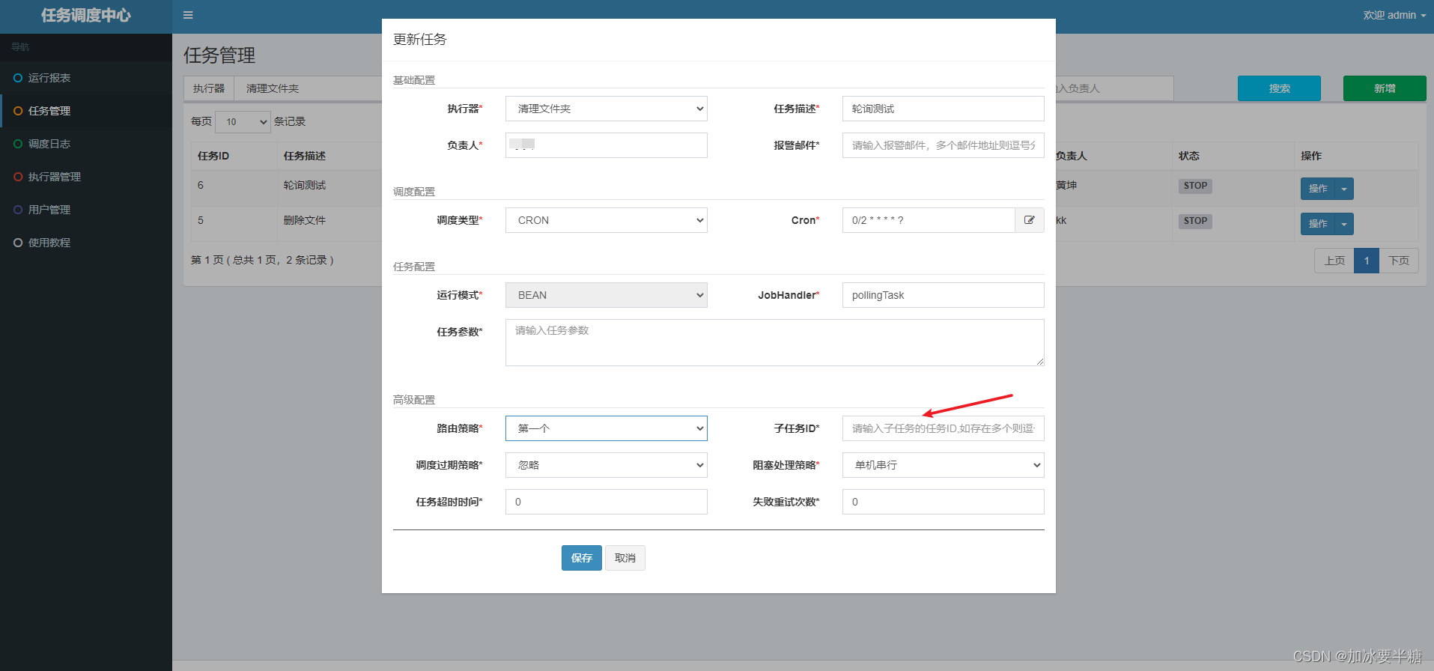This screenshot has height=671, width=1434.
Task: Click the 搜索 button
Action: pos(1279,88)
